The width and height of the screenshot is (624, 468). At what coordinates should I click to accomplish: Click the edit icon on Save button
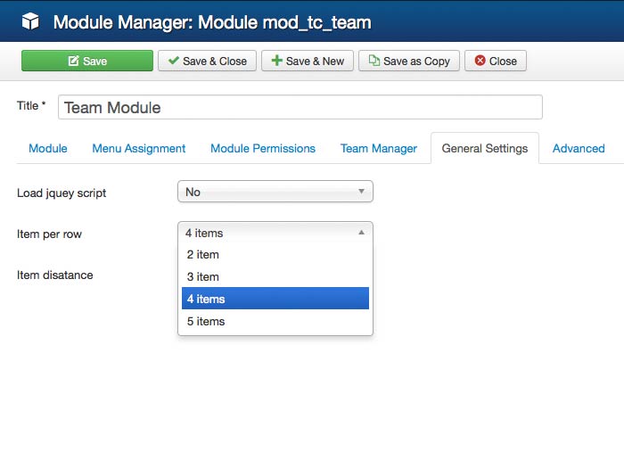(73, 62)
